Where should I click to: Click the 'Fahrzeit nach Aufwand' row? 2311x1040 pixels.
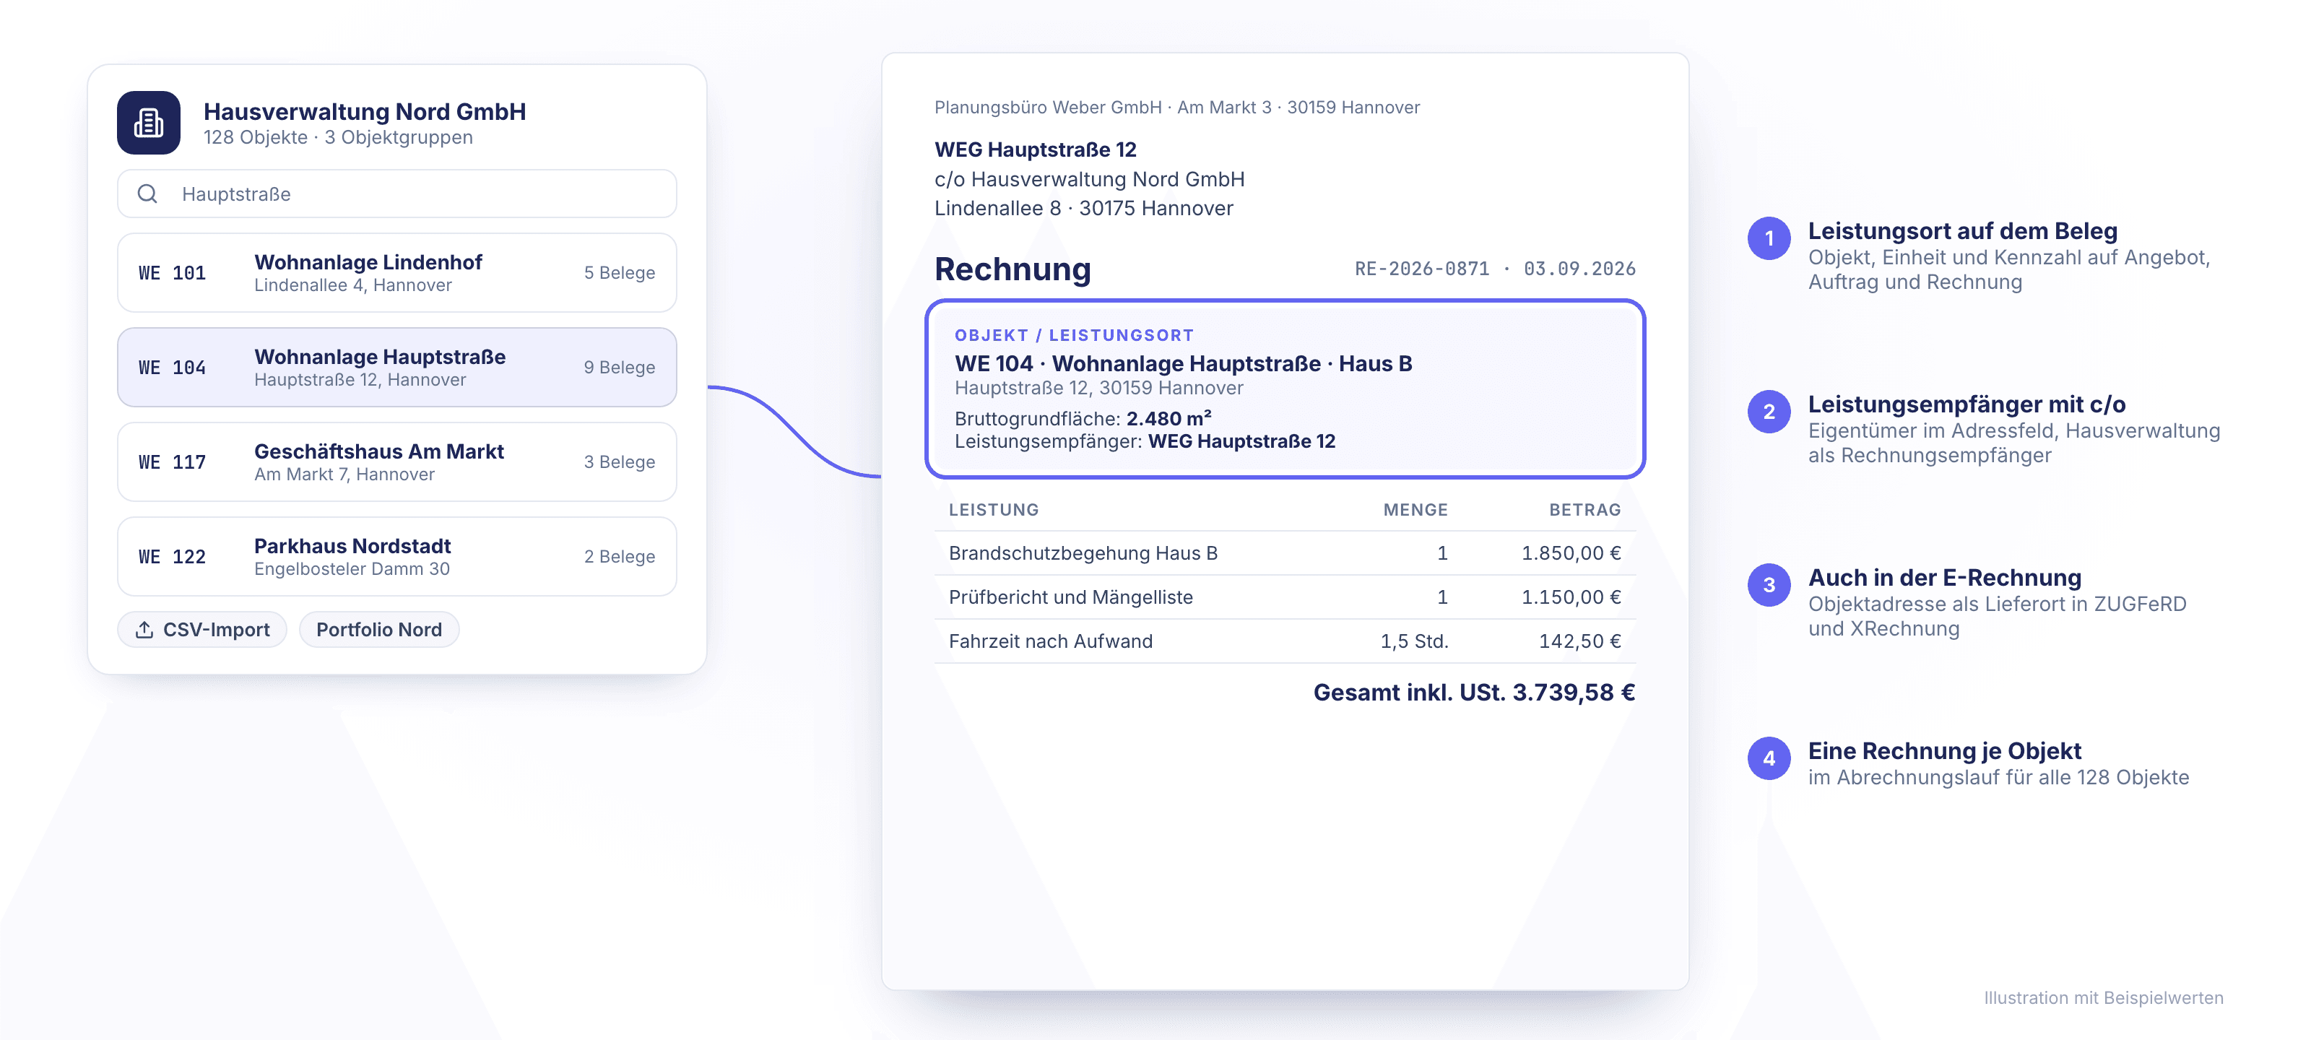(1285, 641)
